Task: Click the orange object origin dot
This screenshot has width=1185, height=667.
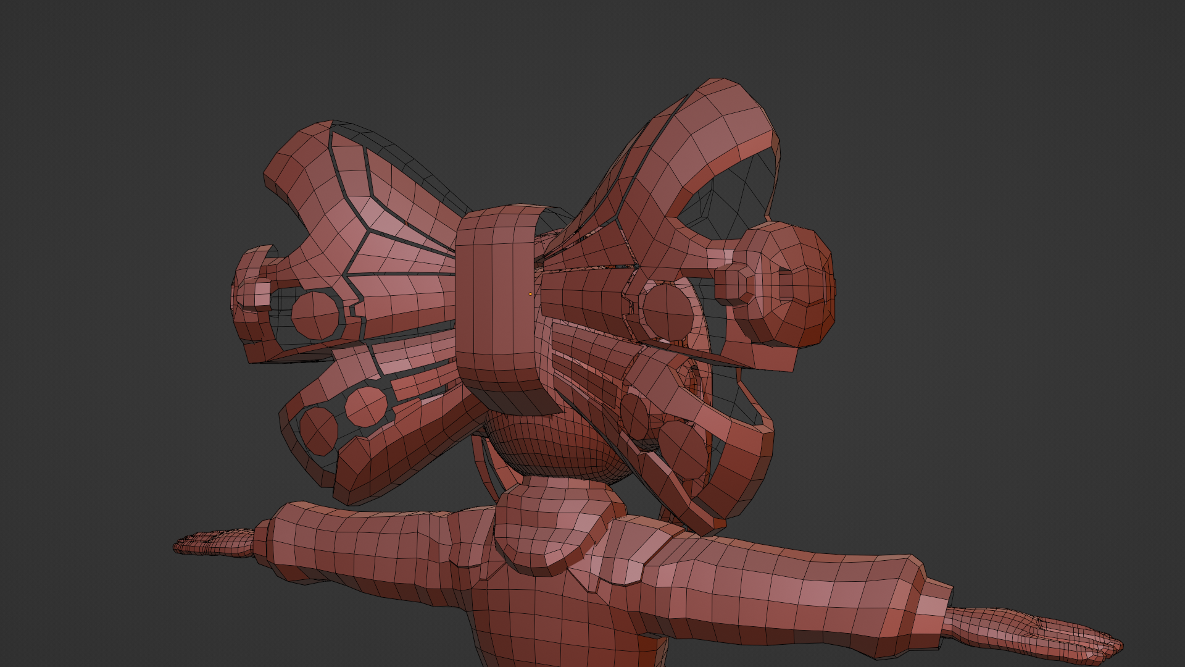Action: pos(530,294)
